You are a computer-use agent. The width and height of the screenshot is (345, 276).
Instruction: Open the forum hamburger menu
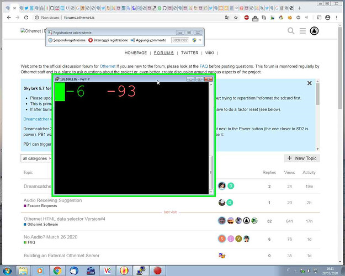pyautogui.click(x=302, y=31)
